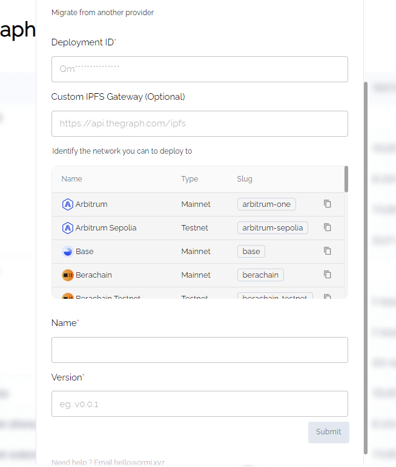
Task: Copy the base slug
Action: click(328, 251)
